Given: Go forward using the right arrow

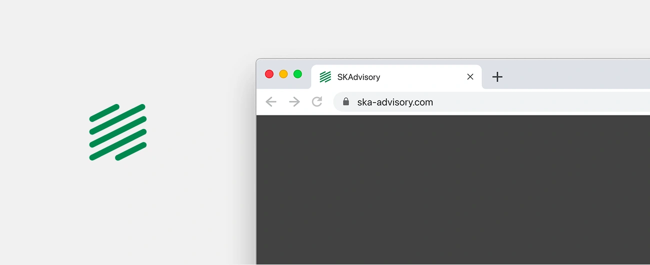Looking at the screenshot, I should click(x=294, y=102).
